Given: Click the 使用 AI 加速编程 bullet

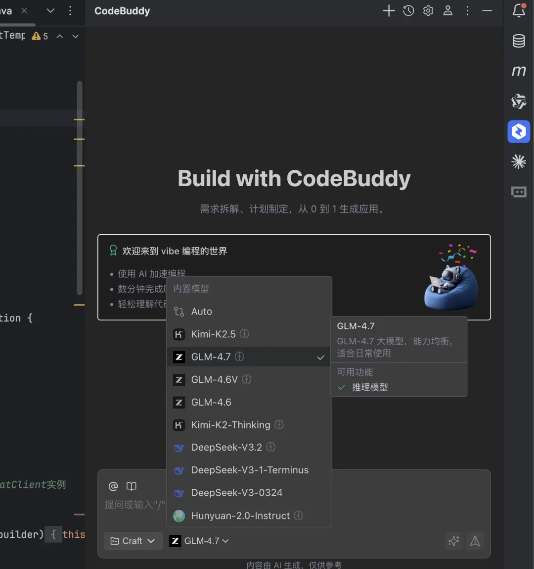Looking at the screenshot, I should click(x=151, y=273).
